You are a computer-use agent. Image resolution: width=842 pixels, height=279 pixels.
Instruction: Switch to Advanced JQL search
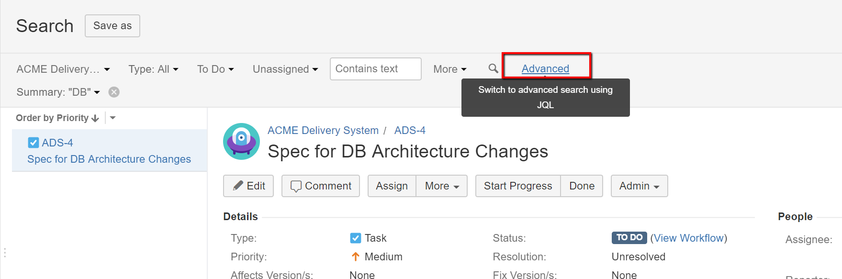[x=545, y=68]
